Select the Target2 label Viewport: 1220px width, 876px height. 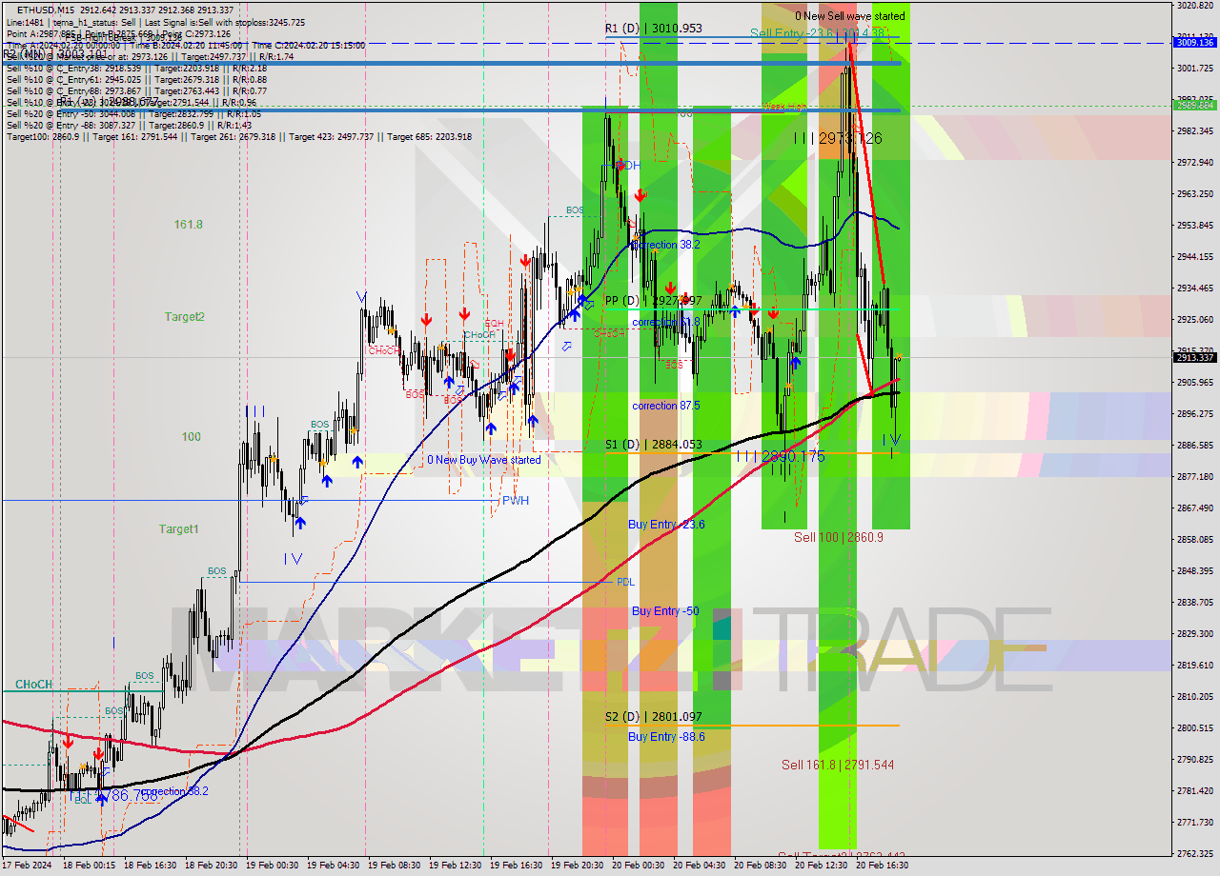tap(184, 317)
